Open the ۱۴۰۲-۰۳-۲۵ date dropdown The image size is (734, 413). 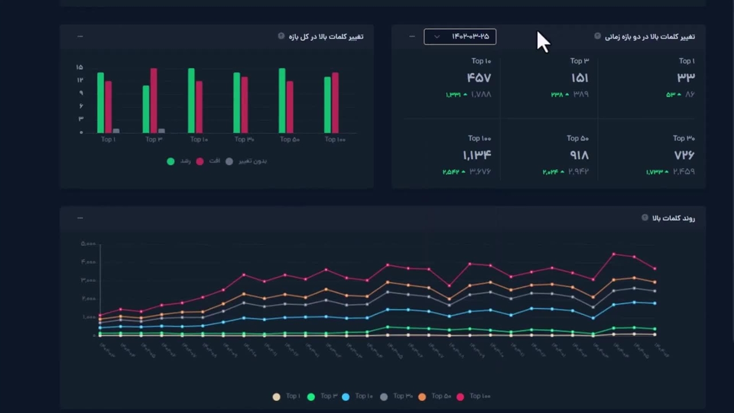[x=460, y=37]
